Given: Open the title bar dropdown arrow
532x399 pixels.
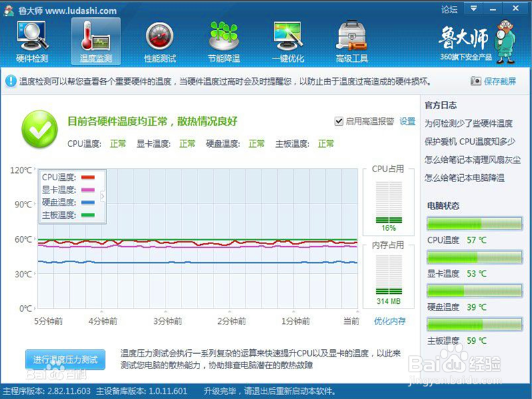Looking at the screenshot, I should [x=473, y=9].
